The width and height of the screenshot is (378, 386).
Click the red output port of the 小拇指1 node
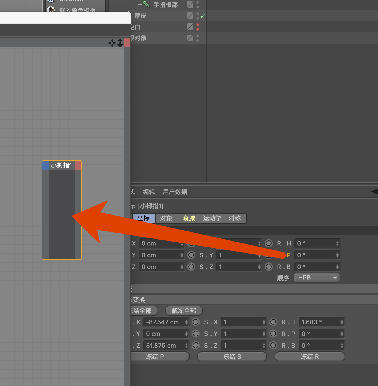78,165
